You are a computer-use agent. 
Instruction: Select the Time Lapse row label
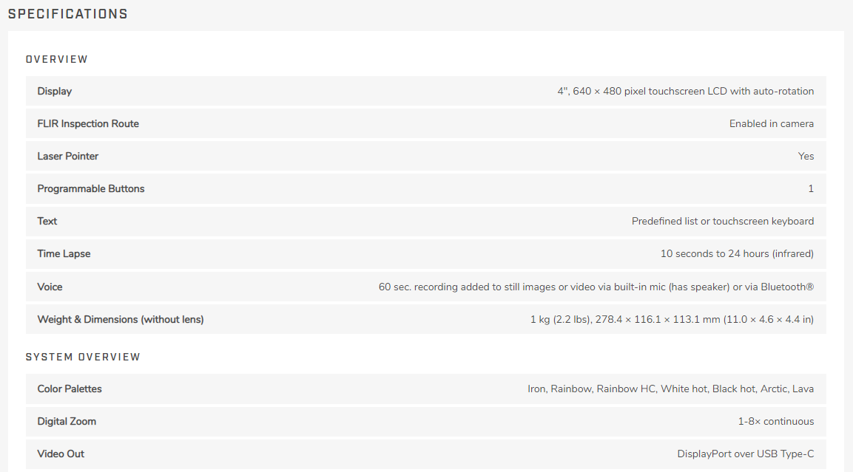pyautogui.click(x=64, y=253)
